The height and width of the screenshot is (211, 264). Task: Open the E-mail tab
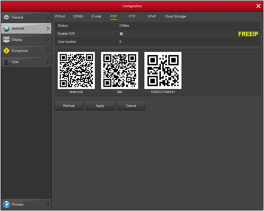point(96,16)
